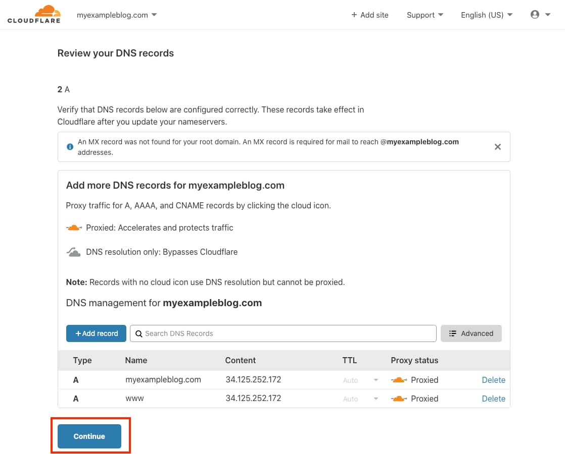Click the Name column header
This screenshot has width=565, height=454.
[x=136, y=361]
